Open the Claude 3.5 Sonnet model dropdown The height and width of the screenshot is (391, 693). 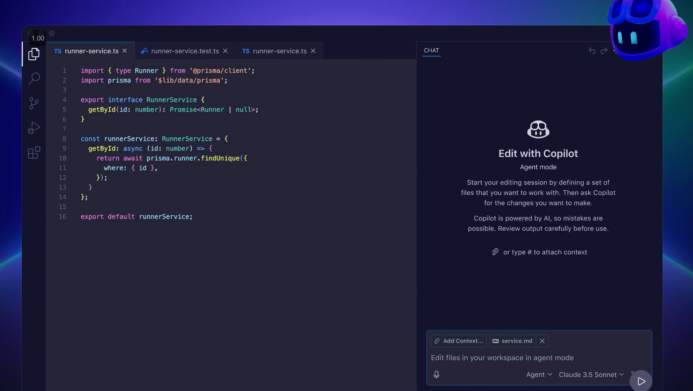(x=591, y=375)
